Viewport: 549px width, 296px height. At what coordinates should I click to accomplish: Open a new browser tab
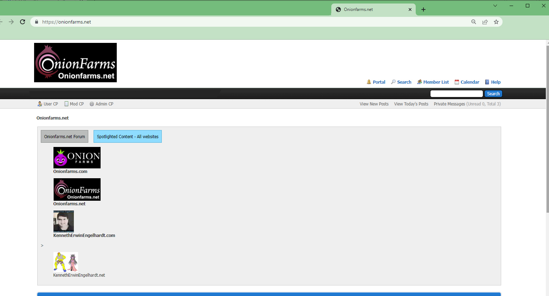[423, 9]
